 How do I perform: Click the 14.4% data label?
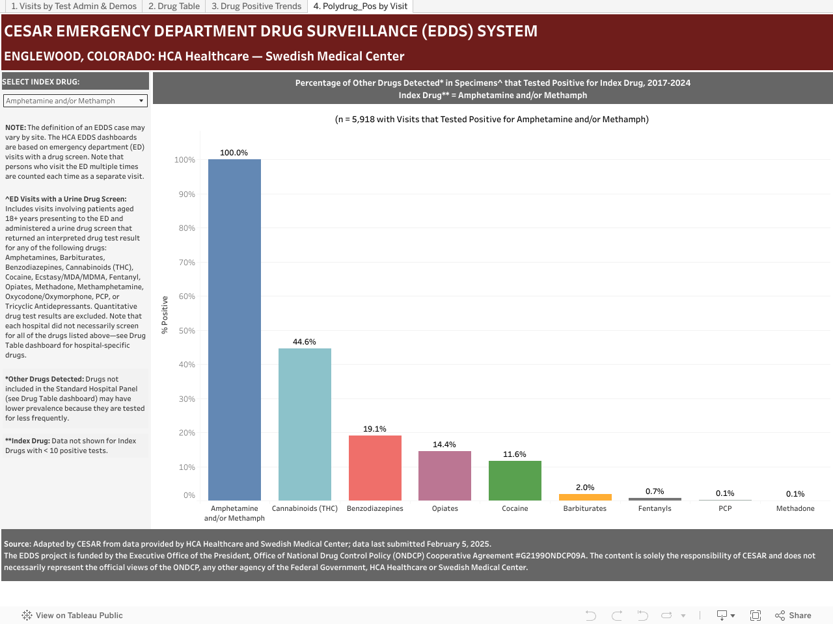pyautogui.click(x=444, y=445)
